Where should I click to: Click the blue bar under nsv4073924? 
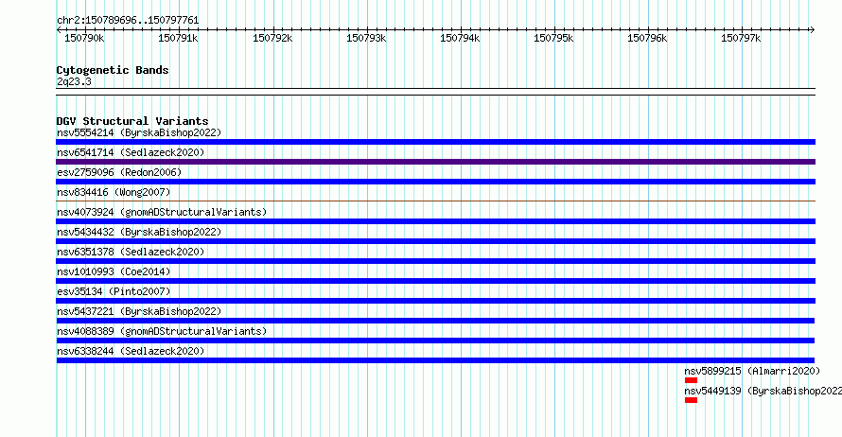435,221
